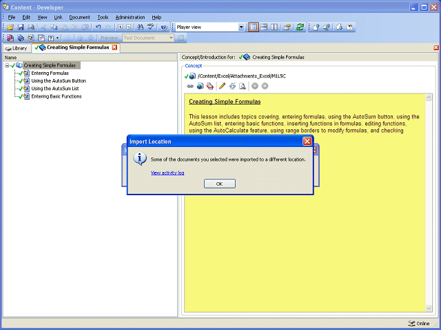Select Using the AutoSum Button topic
441x330 pixels.
(59, 81)
